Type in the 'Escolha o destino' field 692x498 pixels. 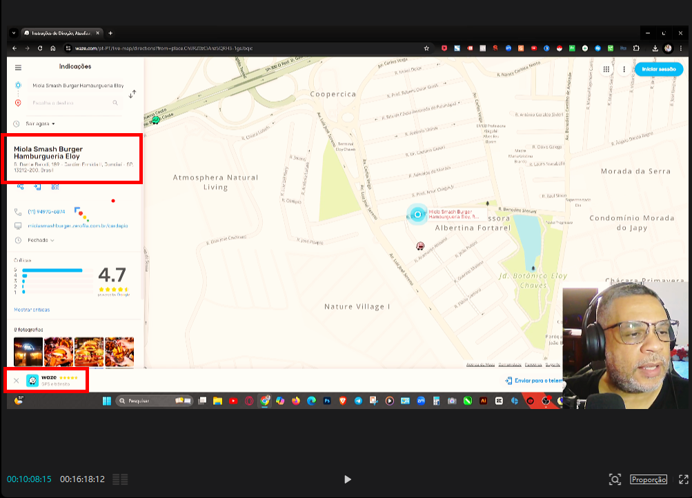69,103
